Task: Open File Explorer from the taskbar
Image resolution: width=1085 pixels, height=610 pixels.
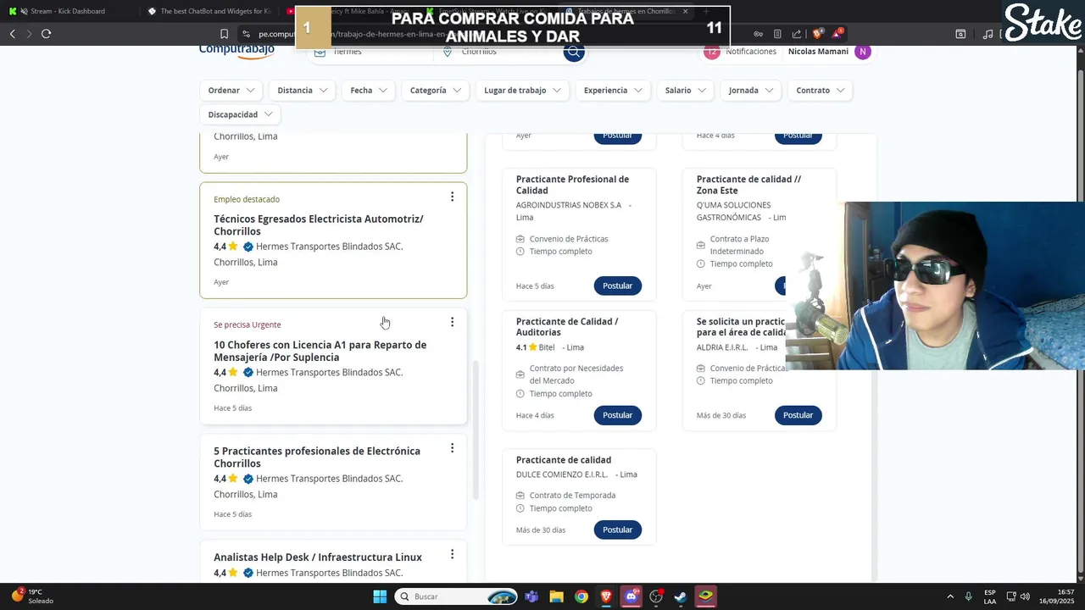Action: (556, 596)
